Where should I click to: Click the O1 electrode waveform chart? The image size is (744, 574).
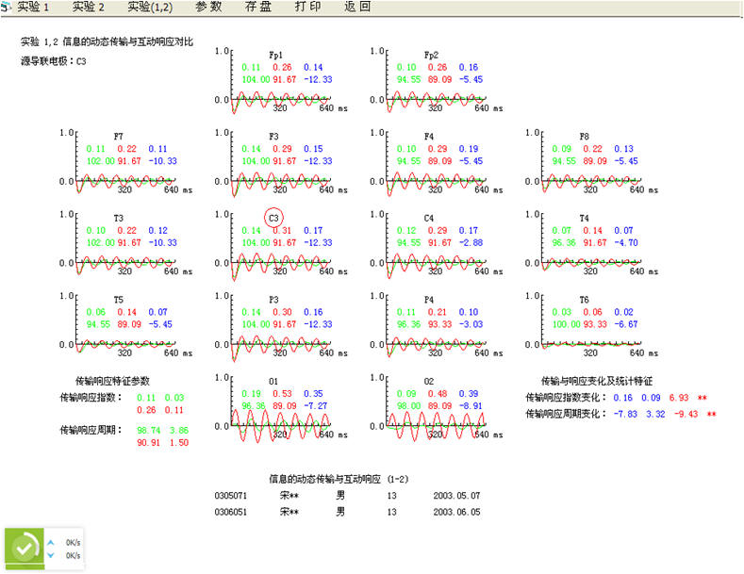click(281, 408)
